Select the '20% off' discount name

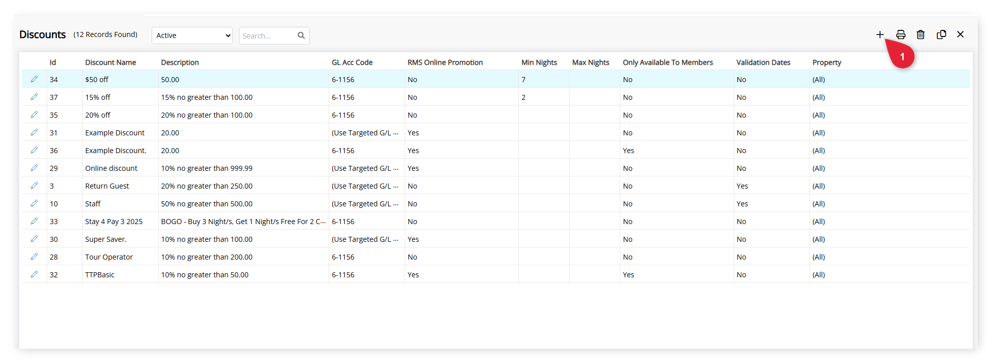click(x=98, y=115)
